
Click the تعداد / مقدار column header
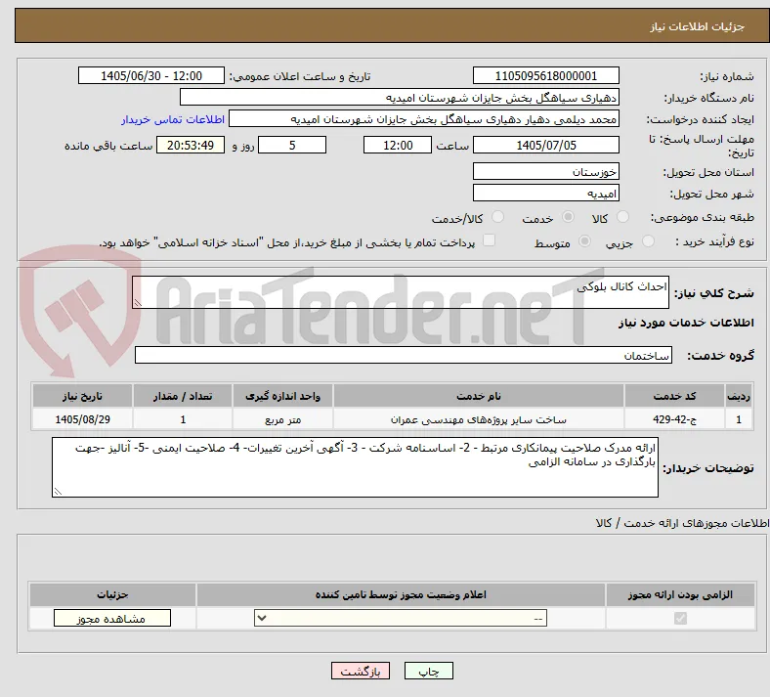point(183,396)
